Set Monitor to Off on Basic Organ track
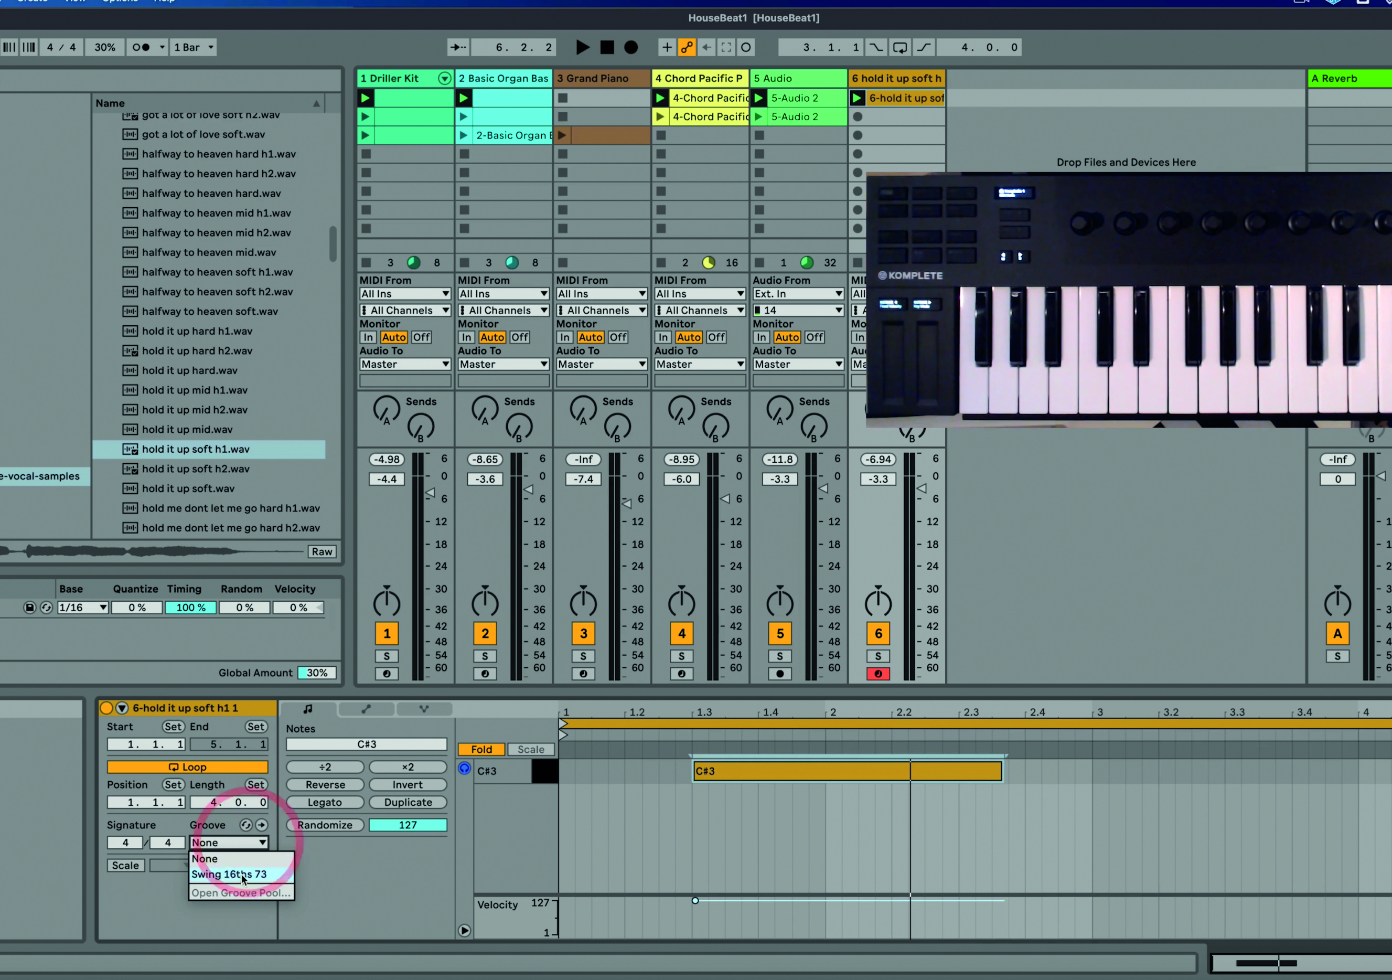Viewport: 1392px width, 980px height. 520,337
